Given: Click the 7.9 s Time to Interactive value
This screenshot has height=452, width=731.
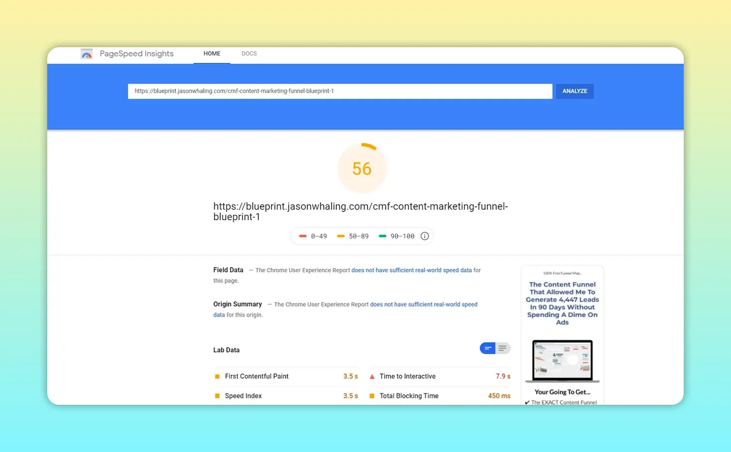Looking at the screenshot, I should pos(503,377).
